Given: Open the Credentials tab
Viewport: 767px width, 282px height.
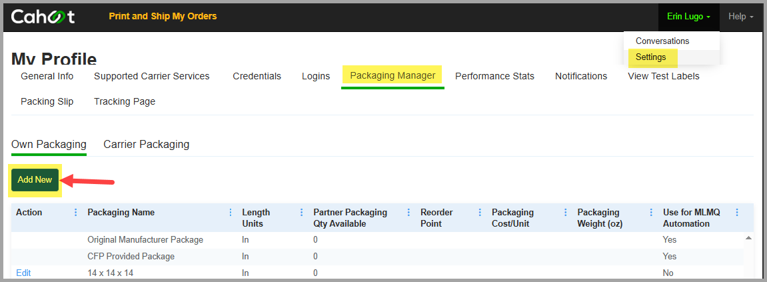Looking at the screenshot, I should point(257,77).
